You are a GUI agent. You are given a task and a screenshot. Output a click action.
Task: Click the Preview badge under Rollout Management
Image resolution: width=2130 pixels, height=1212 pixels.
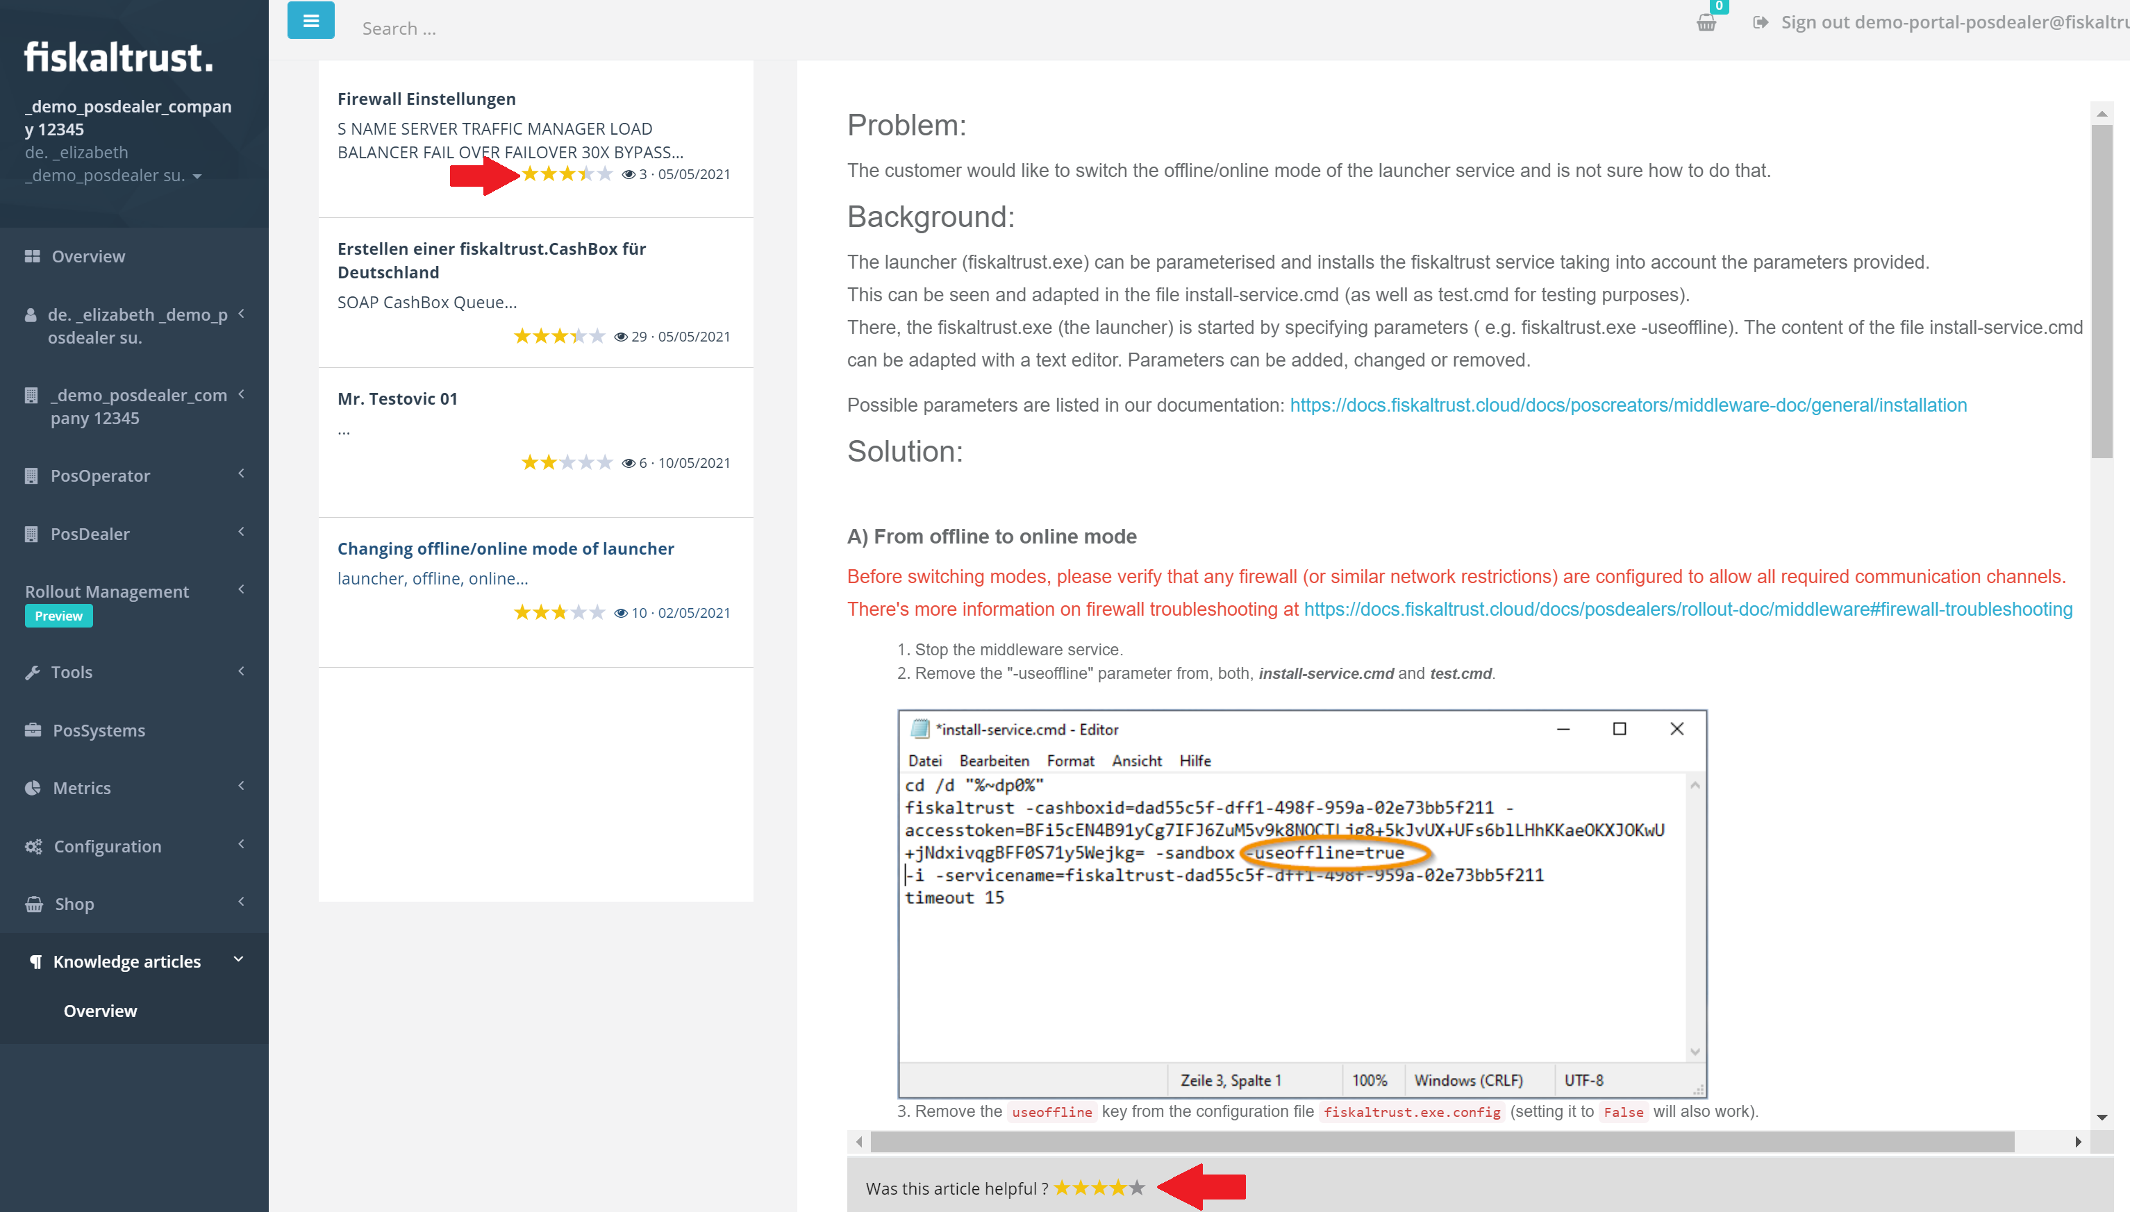click(x=58, y=617)
